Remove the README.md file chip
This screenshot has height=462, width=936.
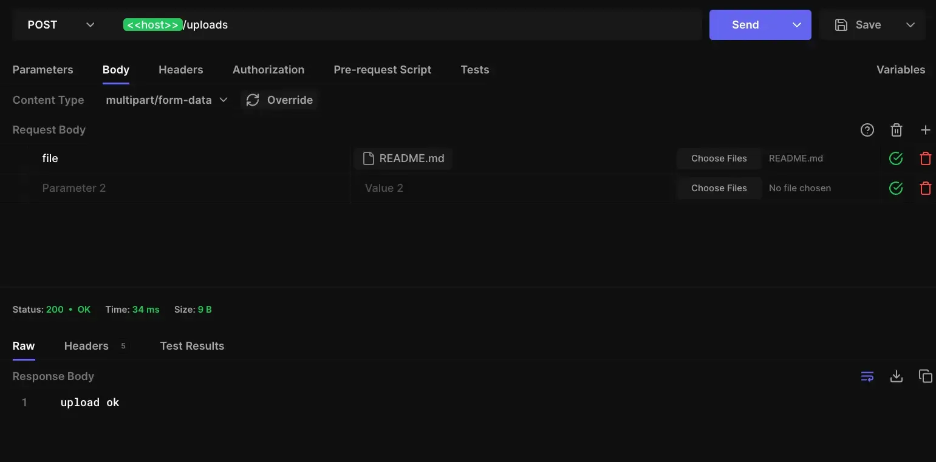click(x=403, y=158)
